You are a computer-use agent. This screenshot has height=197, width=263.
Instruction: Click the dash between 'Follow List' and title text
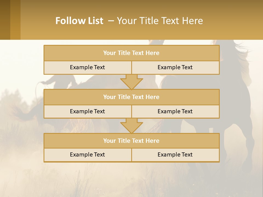111,21
